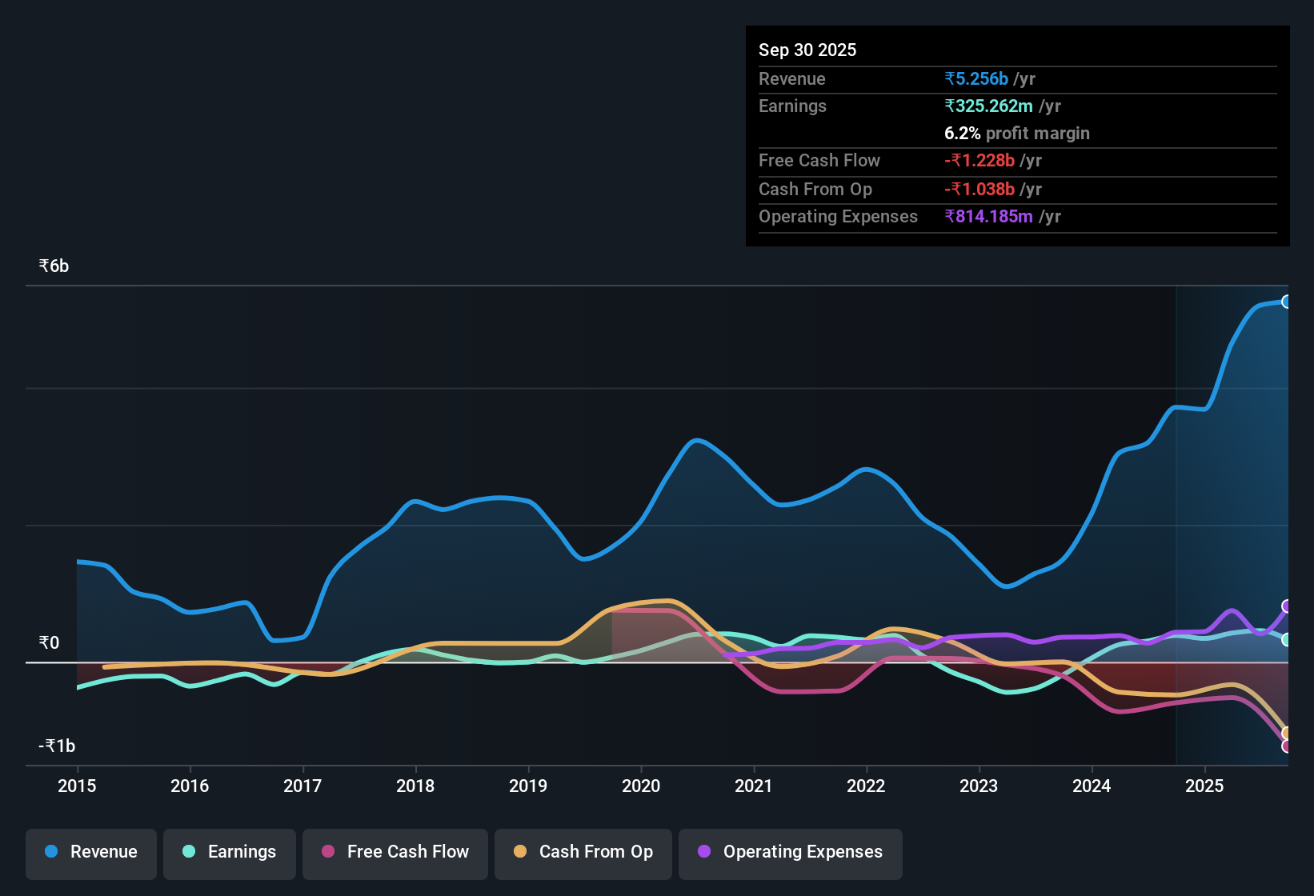Click the teal Earnings dot icon in the legend
This screenshot has width=1314, height=896.
(189, 852)
